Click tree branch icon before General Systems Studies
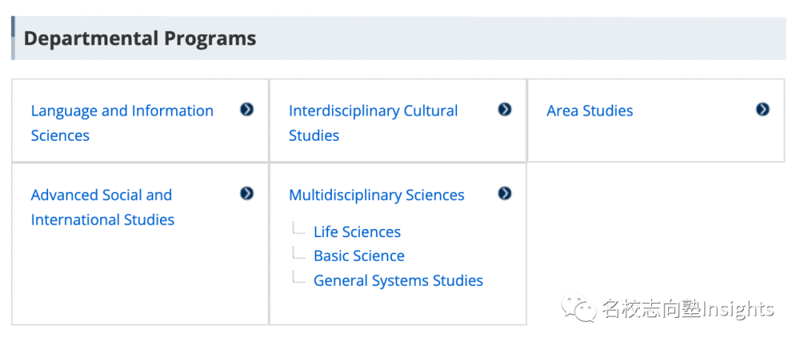This screenshot has width=800, height=346. (299, 278)
